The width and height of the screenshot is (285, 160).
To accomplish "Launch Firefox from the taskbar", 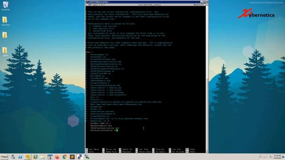I will tap(57, 157).
